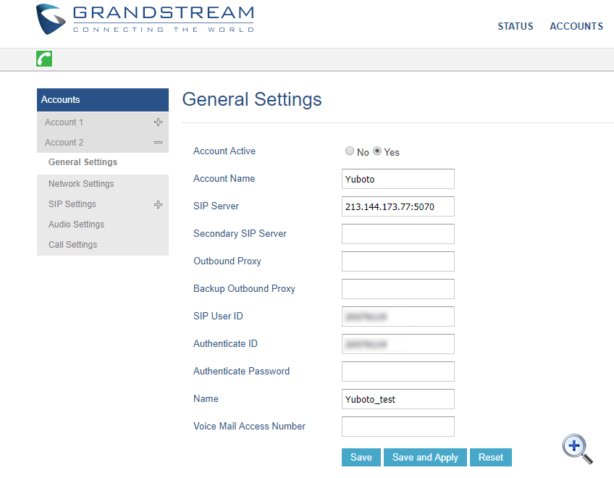The width and height of the screenshot is (614, 478).
Task: Expand the SIP Settings submenu
Action: 158,205
